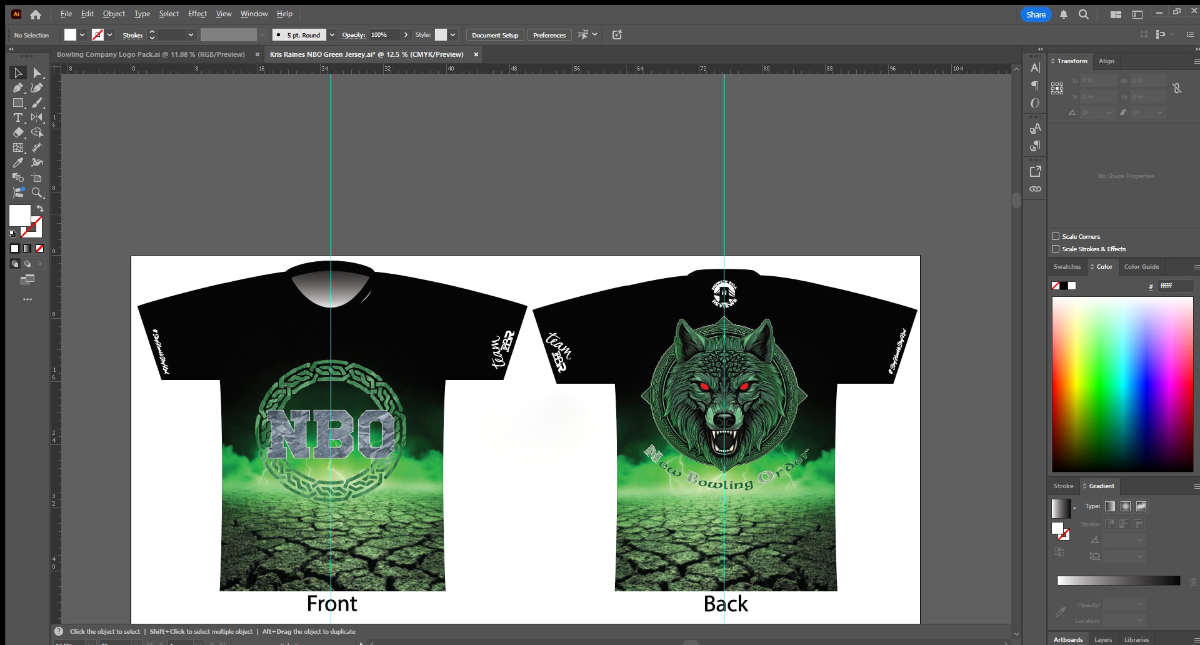Switch to the Align panel tab
Viewport: 1200px width, 645px height.
coord(1106,61)
